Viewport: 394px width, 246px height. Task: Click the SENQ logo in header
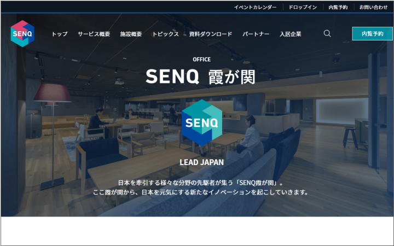coord(22,34)
